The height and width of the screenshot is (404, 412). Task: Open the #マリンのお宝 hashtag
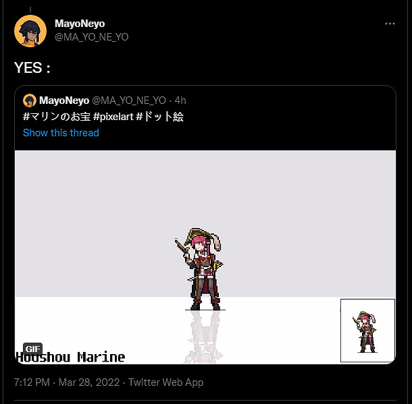pos(59,117)
